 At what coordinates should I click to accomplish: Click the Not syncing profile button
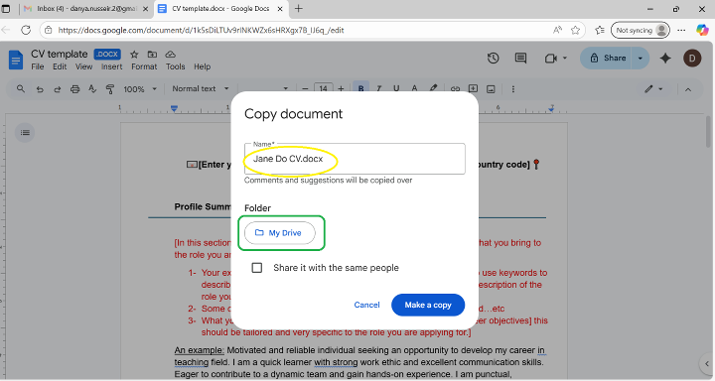tap(641, 30)
